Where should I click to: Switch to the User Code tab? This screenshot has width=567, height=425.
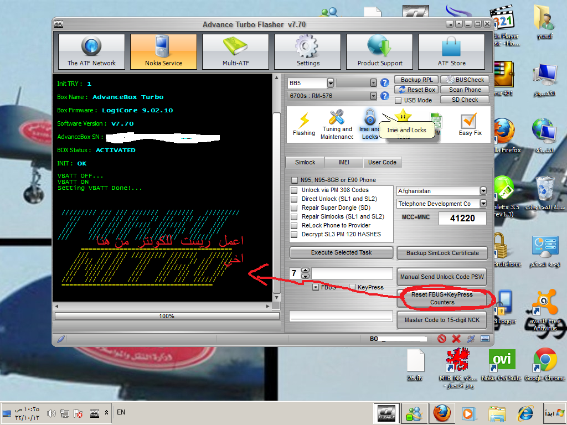click(382, 162)
